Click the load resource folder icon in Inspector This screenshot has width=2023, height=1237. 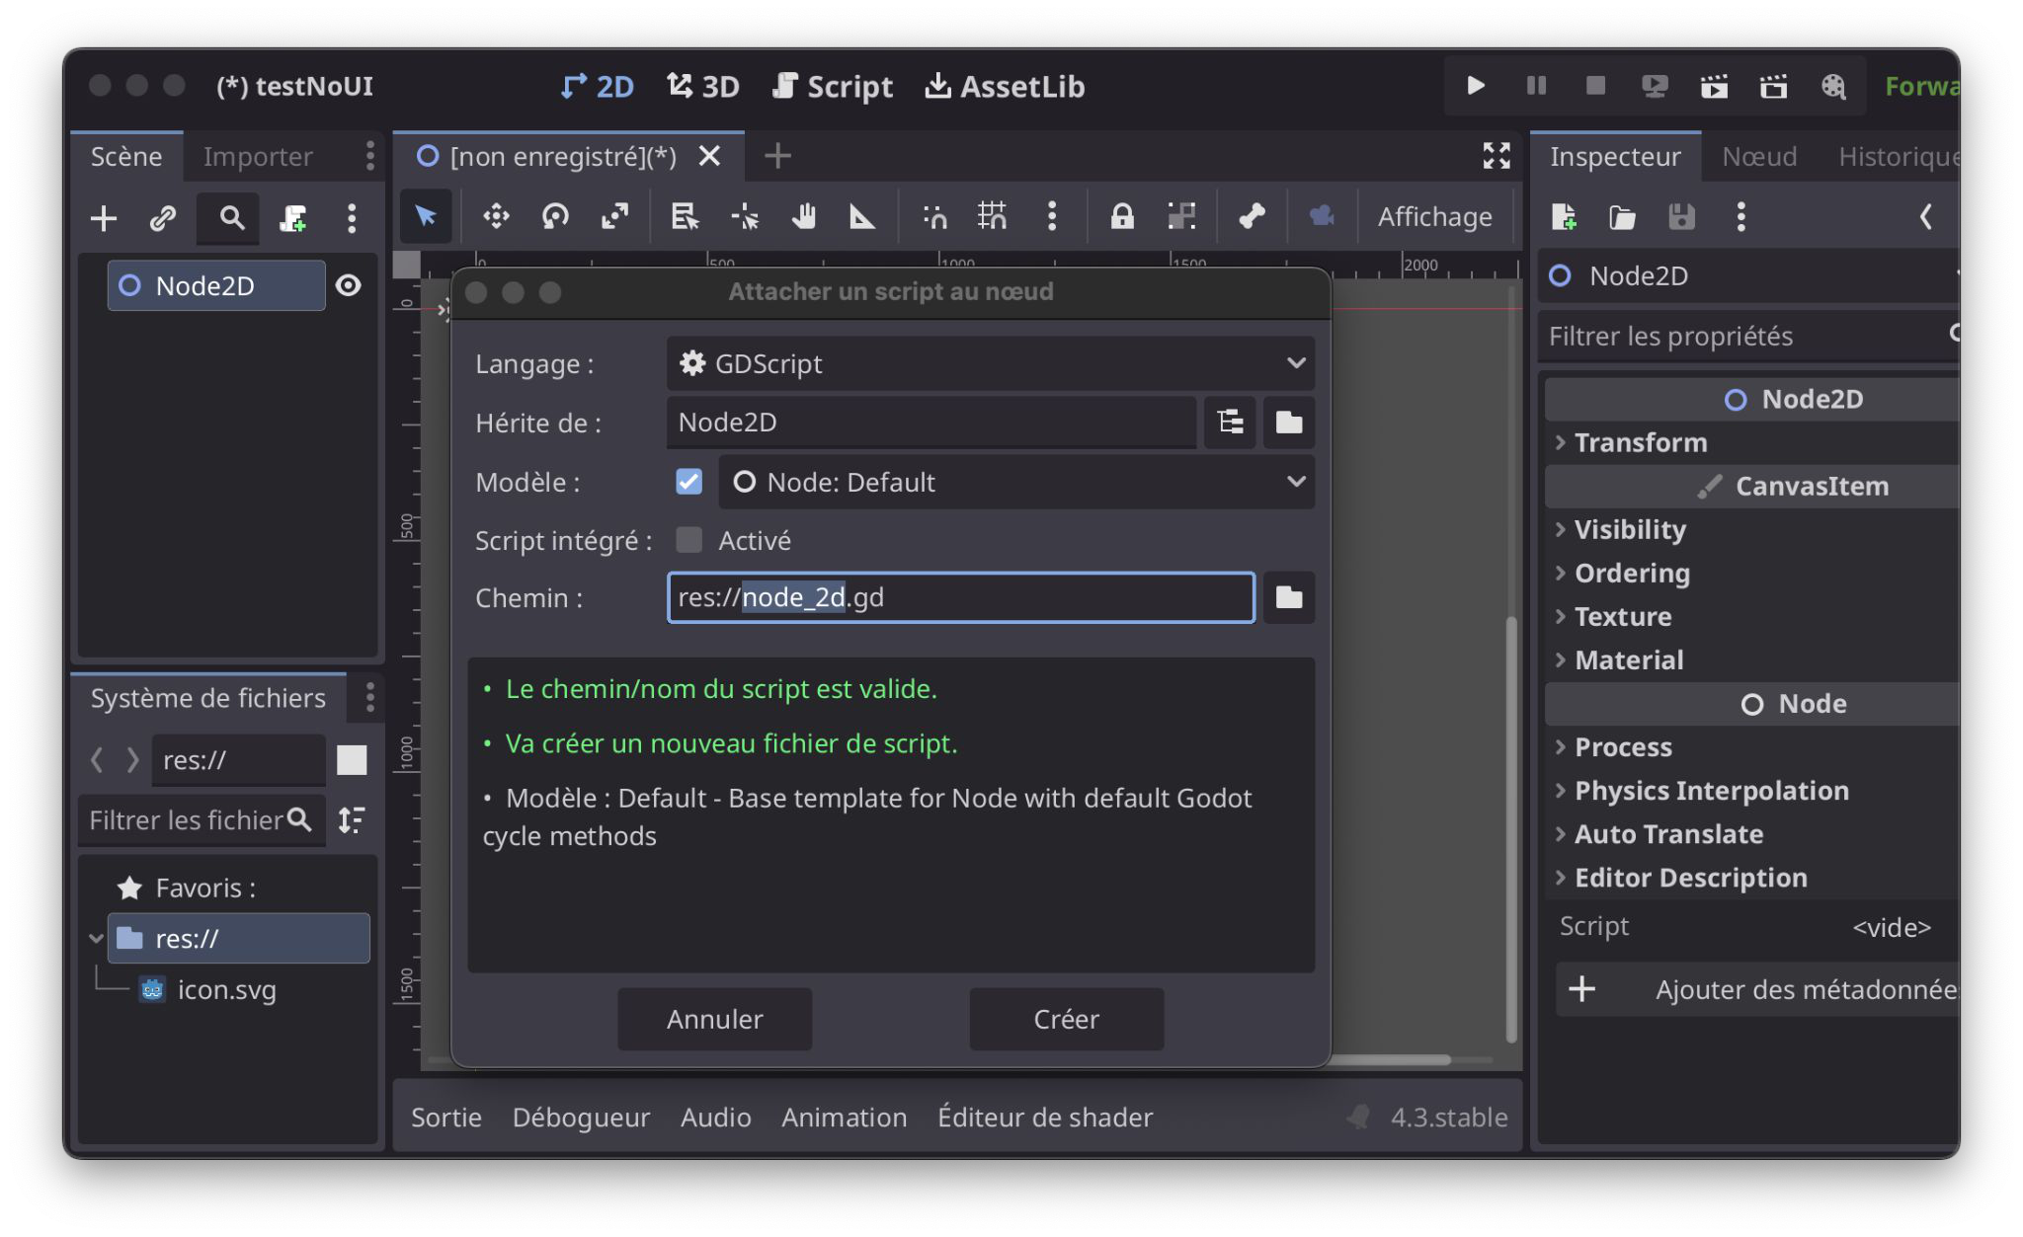pyautogui.click(x=1622, y=216)
